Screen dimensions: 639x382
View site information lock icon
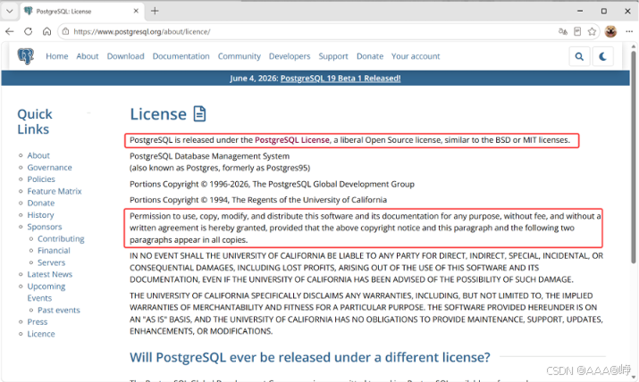coord(65,31)
